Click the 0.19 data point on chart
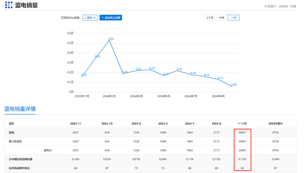This screenshot has height=173, width=305. point(123,73)
